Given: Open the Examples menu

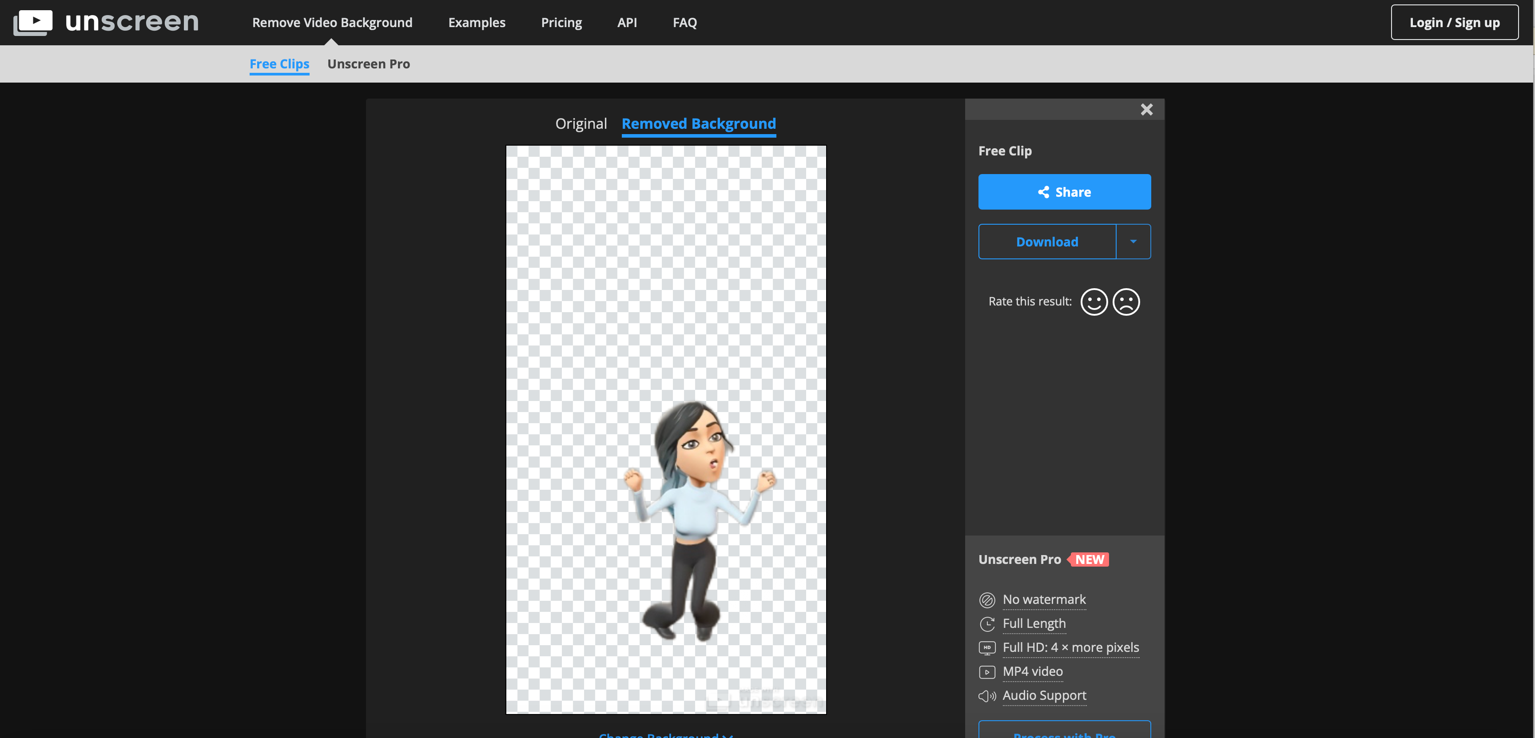Looking at the screenshot, I should [x=477, y=21].
